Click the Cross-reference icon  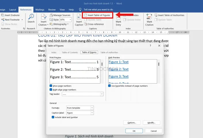click(x=86, y=24)
